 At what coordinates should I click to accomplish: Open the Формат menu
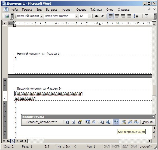tap(67, 10)
